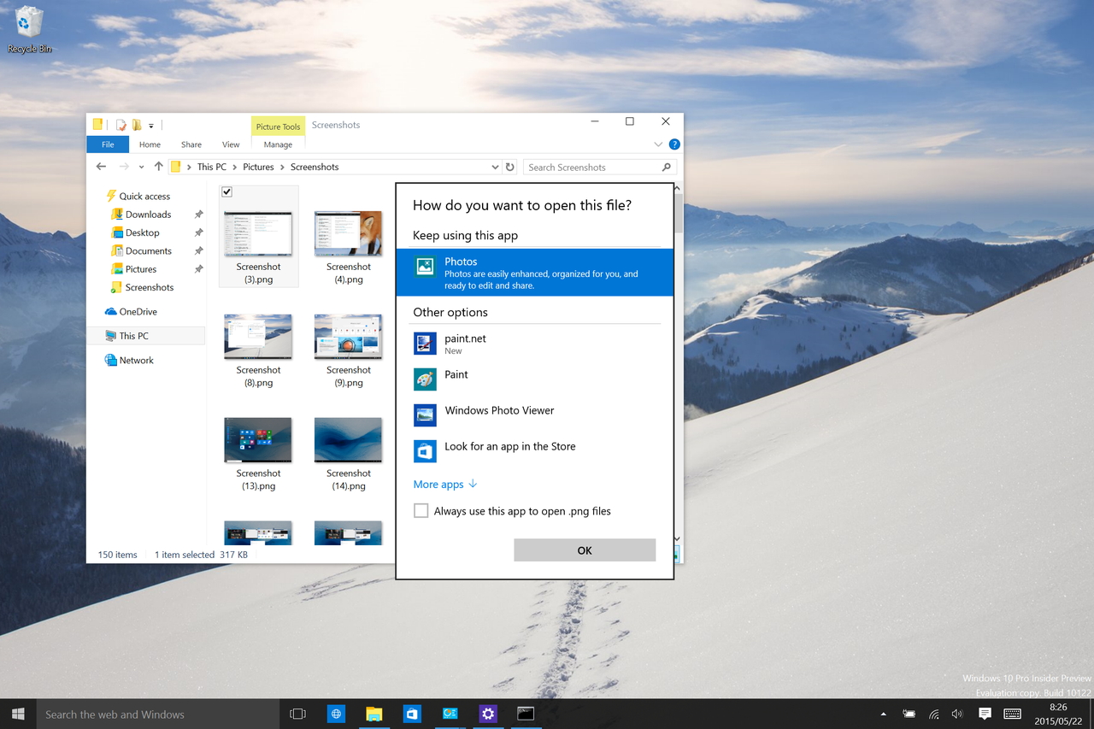Open the touch keyboard from the tray
Viewport: 1094px width, 729px height.
click(x=1012, y=714)
